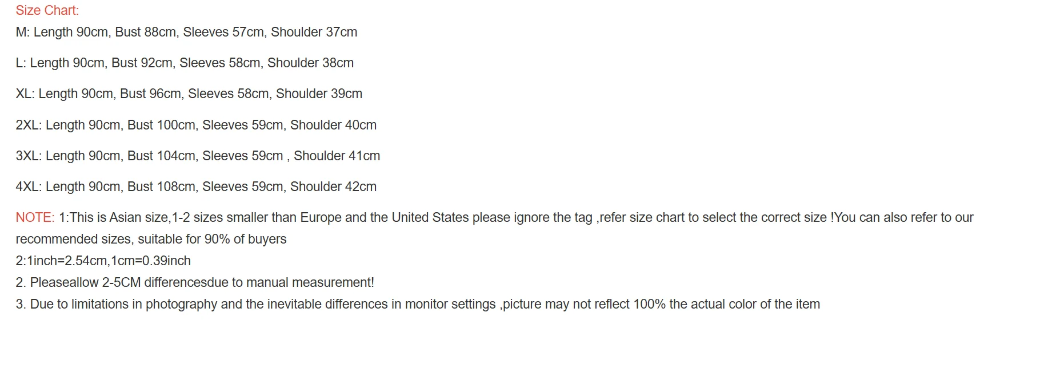The height and width of the screenshot is (377, 1052).
Task: Click the red "Size Chart:" heading
Action: click(x=47, y=10)
